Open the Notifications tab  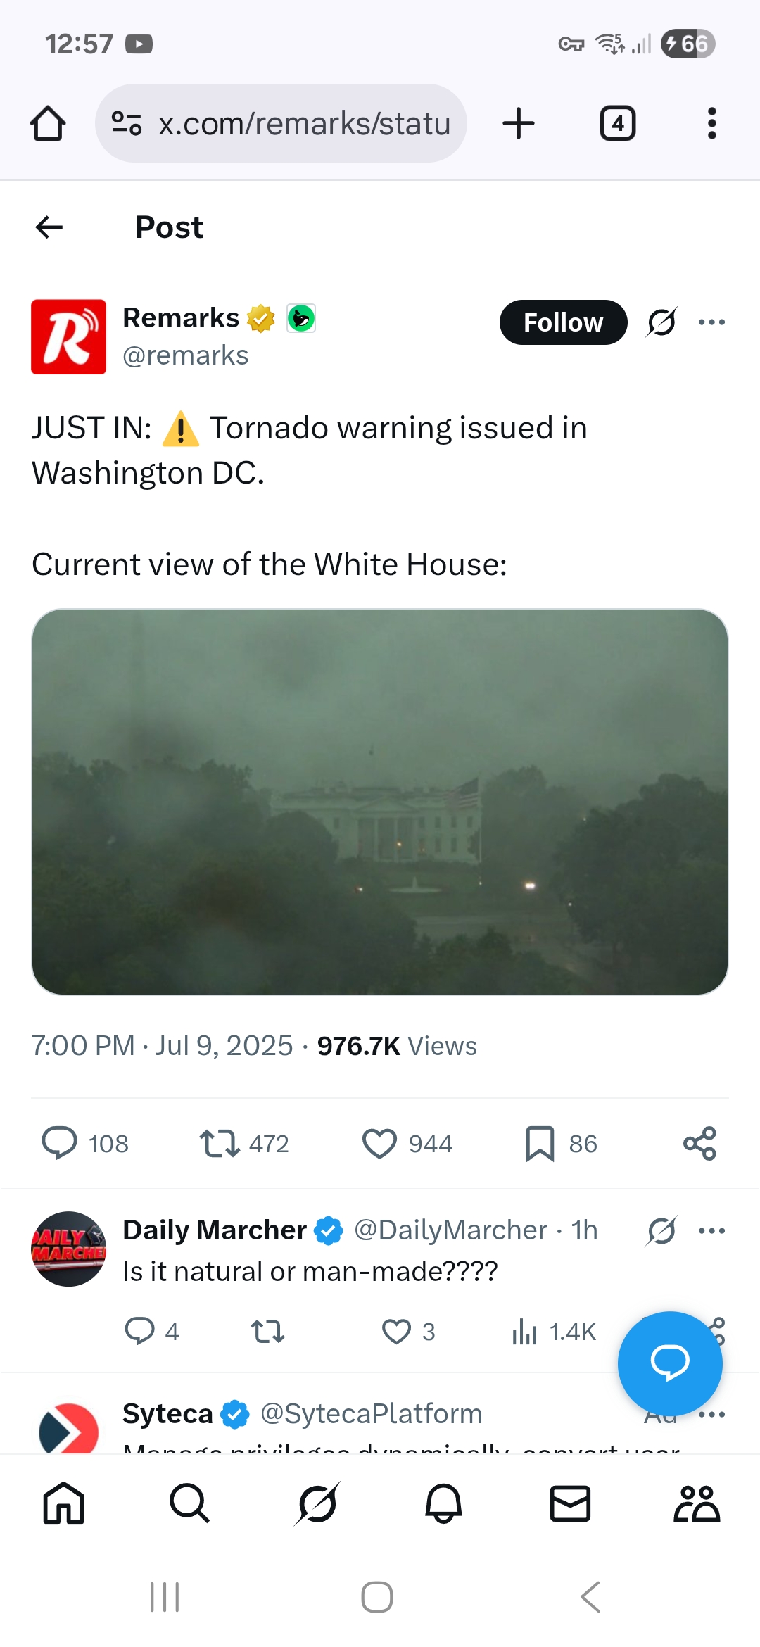pos(443,1503)
